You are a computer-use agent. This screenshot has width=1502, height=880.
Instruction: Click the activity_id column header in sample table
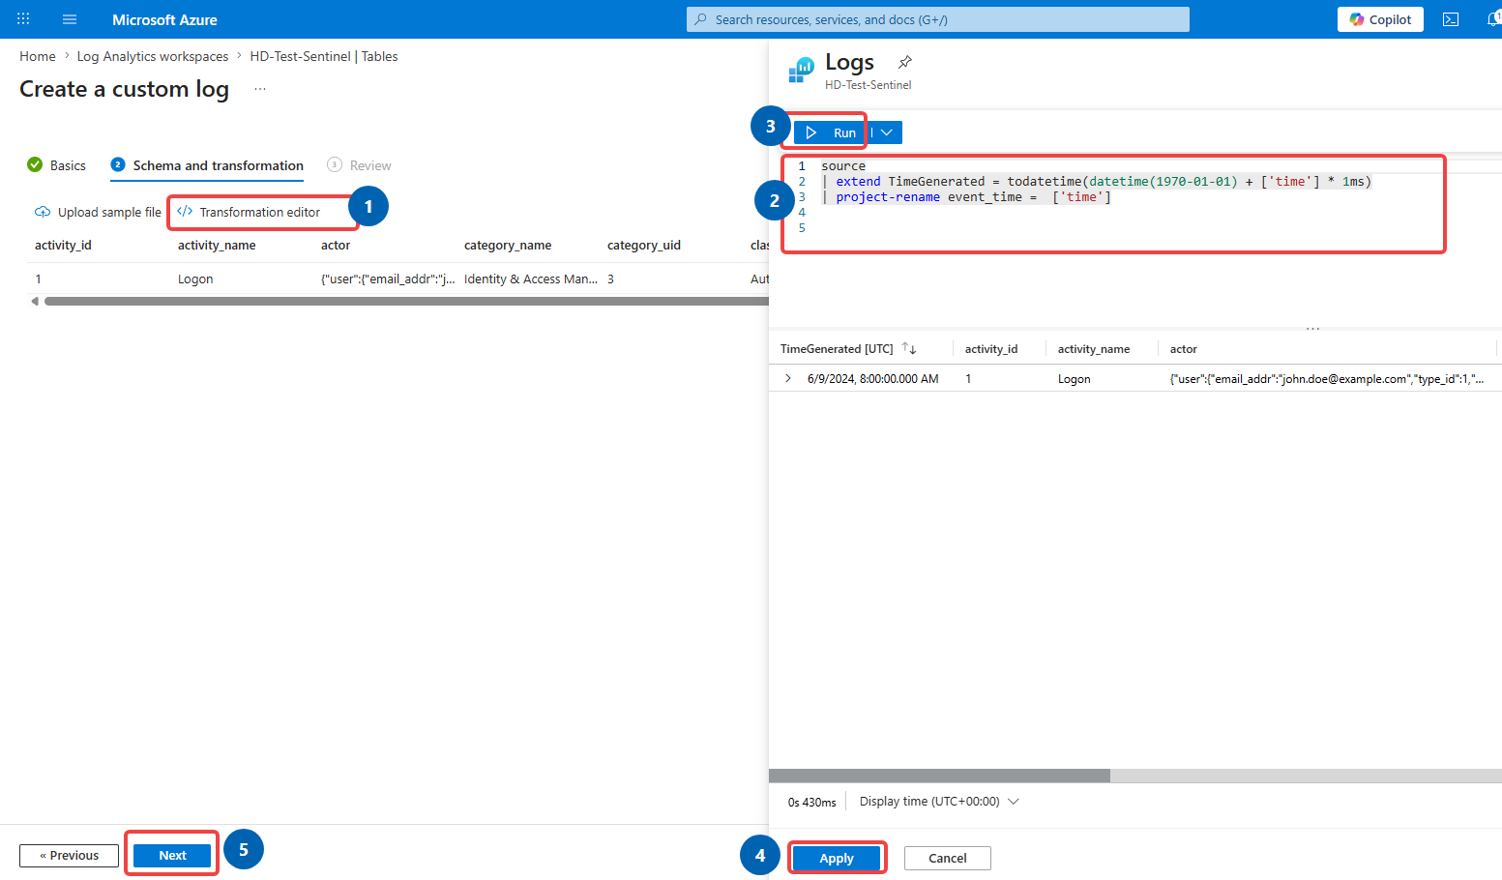(63, 245)
